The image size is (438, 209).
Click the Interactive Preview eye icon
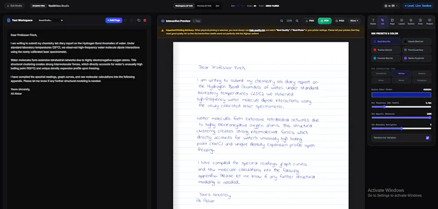click(163, 21)
